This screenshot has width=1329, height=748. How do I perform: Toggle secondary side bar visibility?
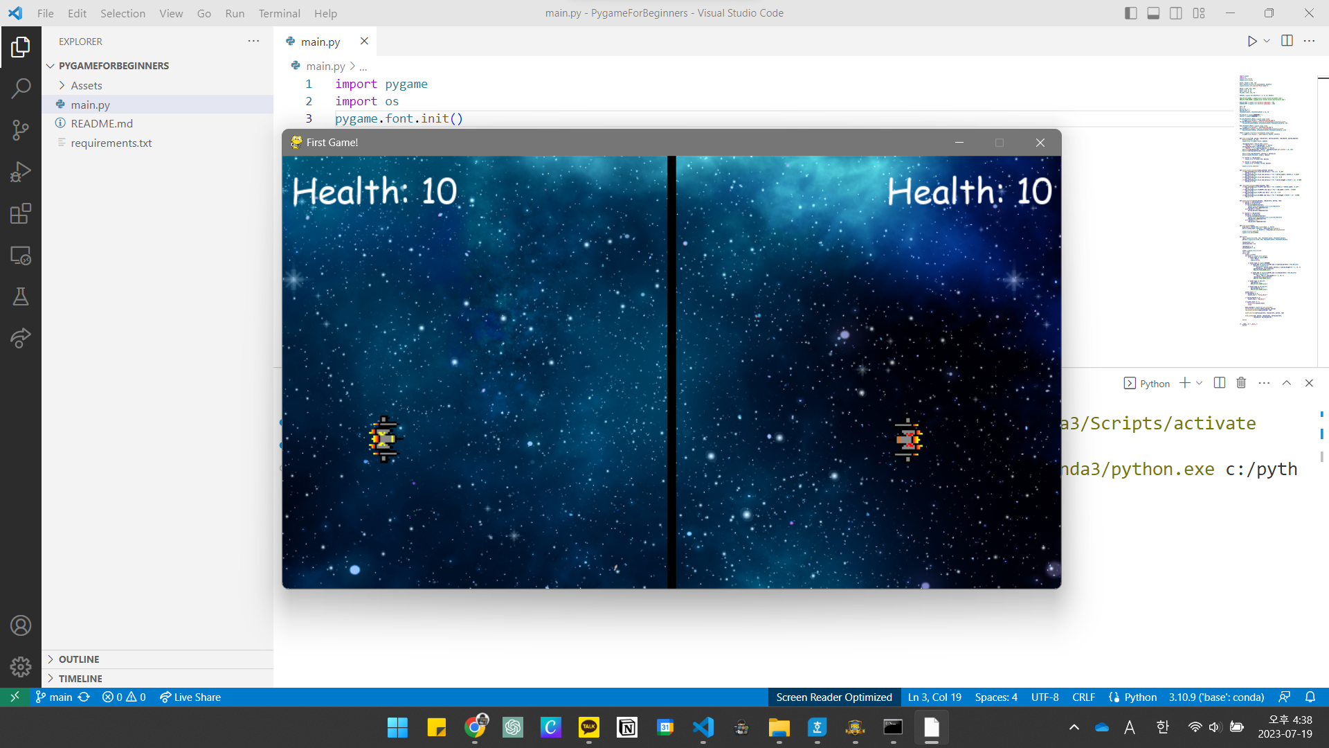click(x=1176, y=13)
